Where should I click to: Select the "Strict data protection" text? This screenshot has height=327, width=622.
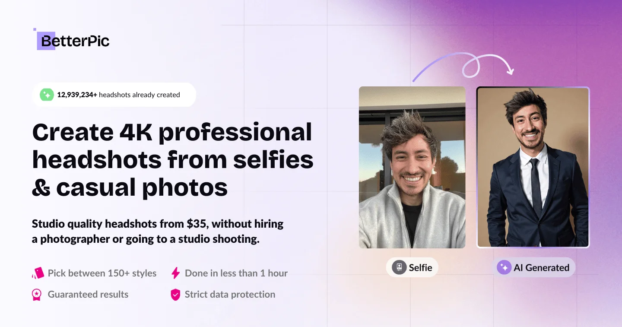[x=230, y=294]
